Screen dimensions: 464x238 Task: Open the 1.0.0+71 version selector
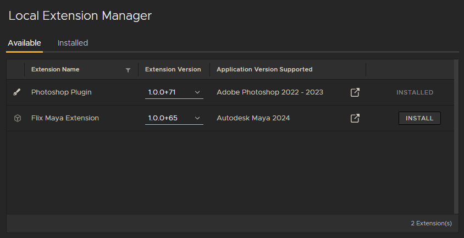click(174, 92)
